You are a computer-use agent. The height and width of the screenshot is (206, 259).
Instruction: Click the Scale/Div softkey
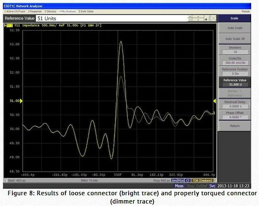(x=235, y=61)
